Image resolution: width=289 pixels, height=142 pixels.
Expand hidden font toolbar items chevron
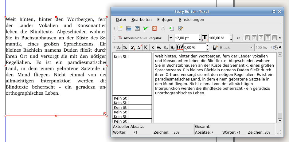tap(239, 38)
